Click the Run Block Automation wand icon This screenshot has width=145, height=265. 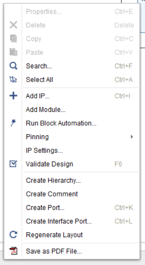[x=13, y=123]
